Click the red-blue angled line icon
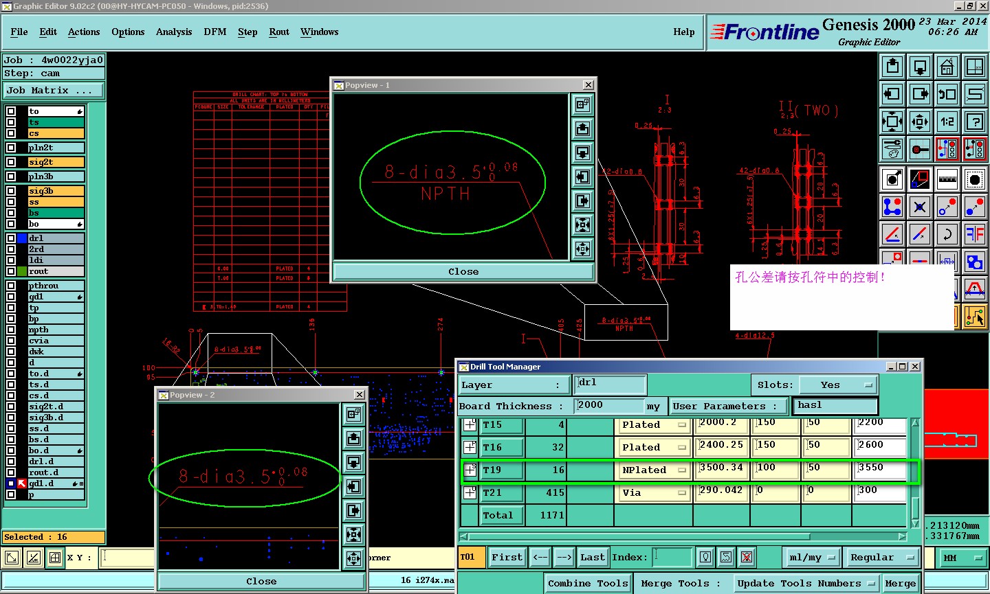Viewport: 990px width, 594px height. (920, 234)
